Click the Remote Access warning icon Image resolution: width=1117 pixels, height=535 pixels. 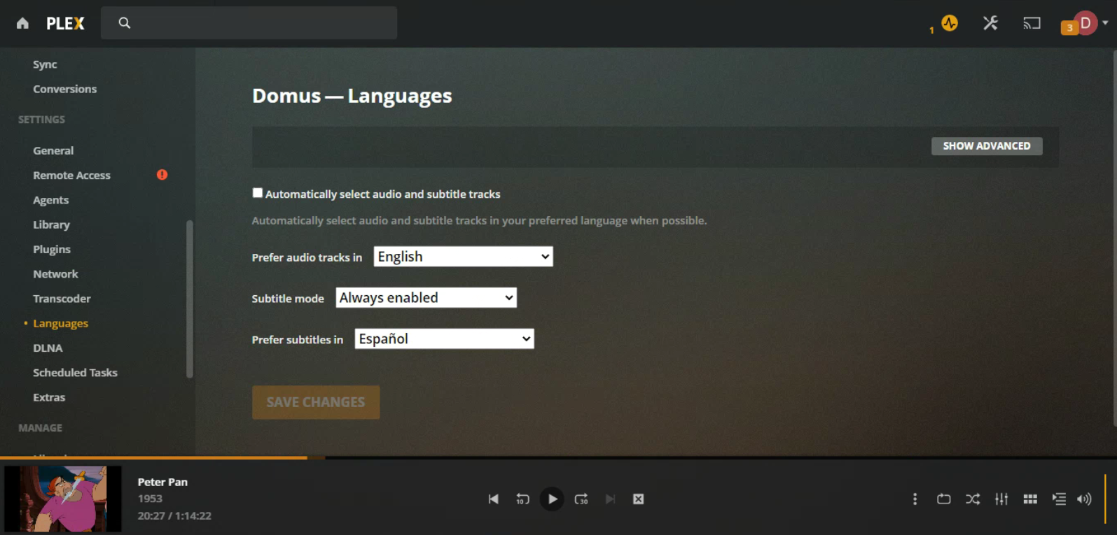(x=162, y=175)
